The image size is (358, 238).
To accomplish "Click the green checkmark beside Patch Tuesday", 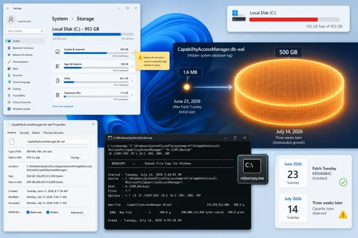I will coord(343,182).
